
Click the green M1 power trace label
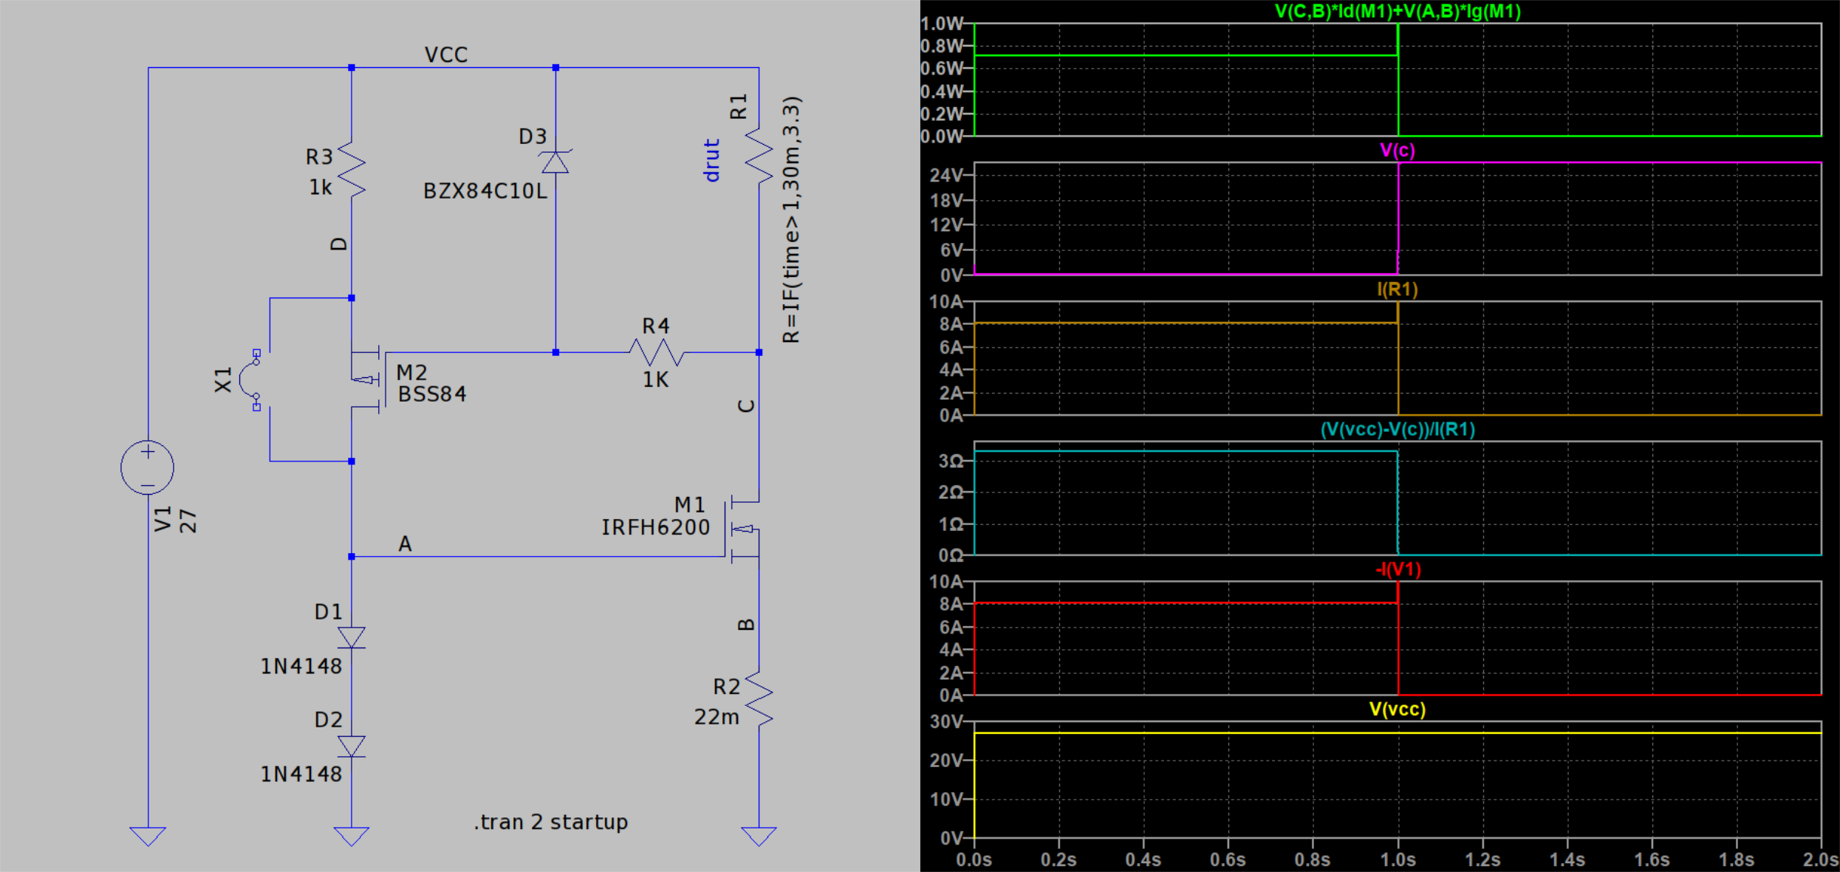pyautogui.click(x=1398, y=11)
